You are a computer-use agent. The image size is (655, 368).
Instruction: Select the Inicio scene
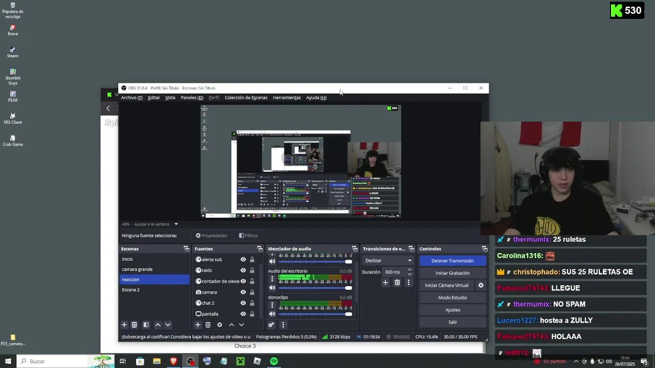155,259
